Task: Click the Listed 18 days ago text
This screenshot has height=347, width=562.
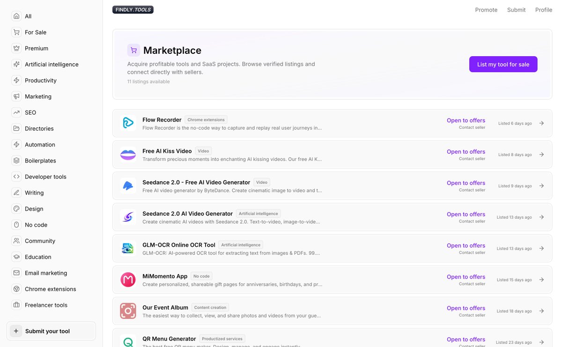Action: tap(514, 311)
